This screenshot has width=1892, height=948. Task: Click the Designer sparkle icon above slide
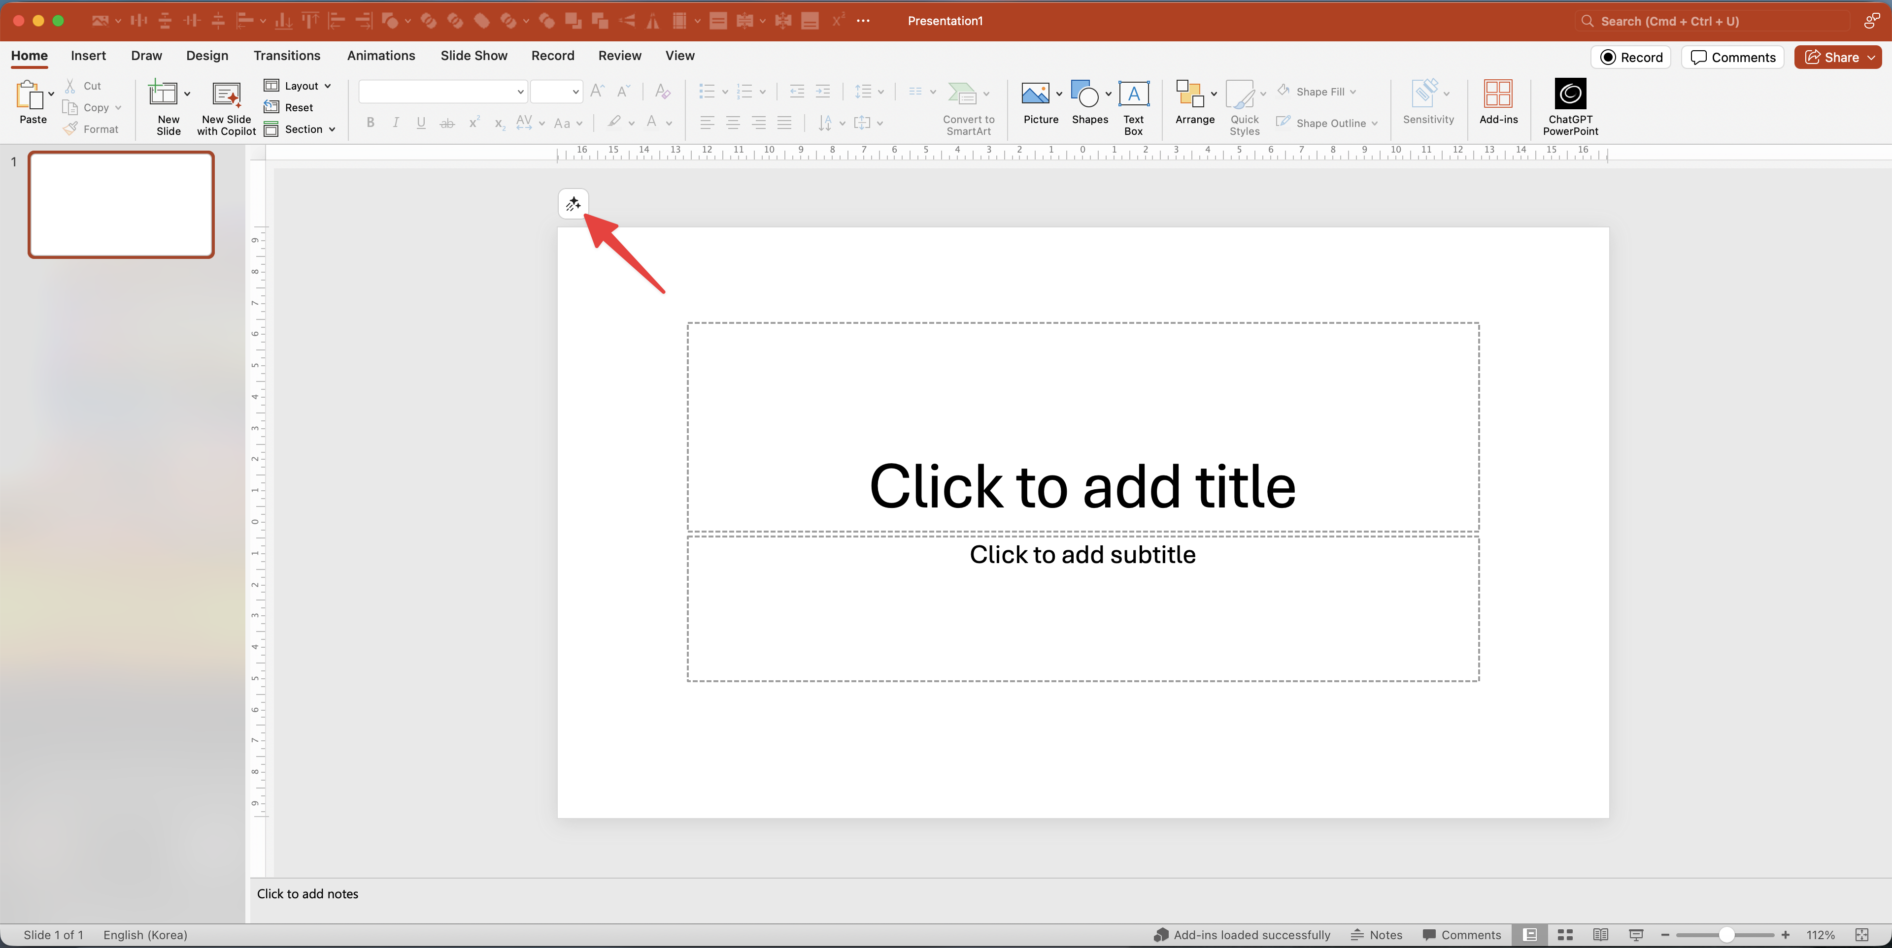573,204
